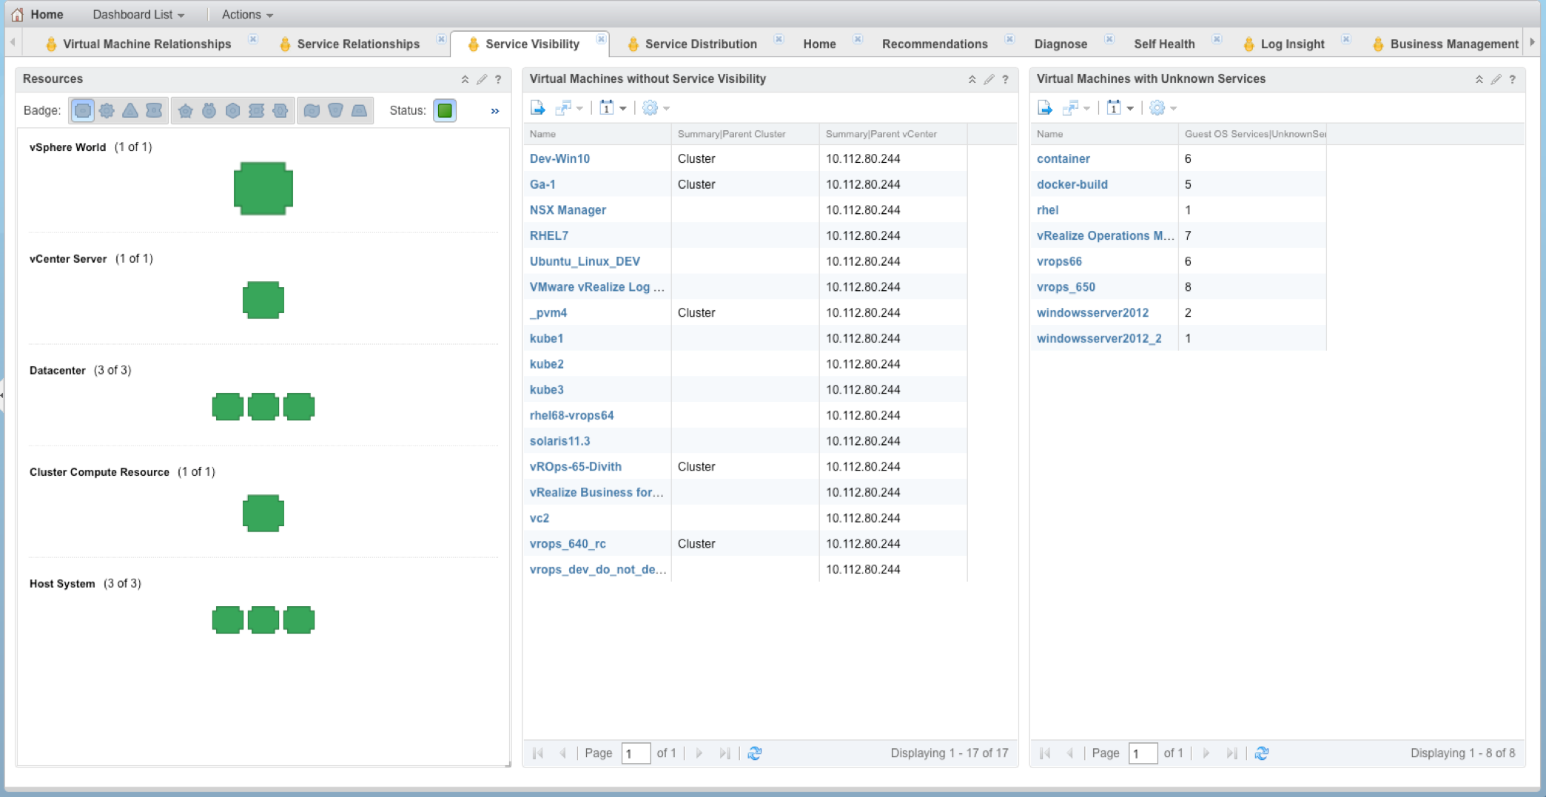Close the Service Relationships tab with its x
This screenshot has height=797, width=1546.
(x=441, y=39)
